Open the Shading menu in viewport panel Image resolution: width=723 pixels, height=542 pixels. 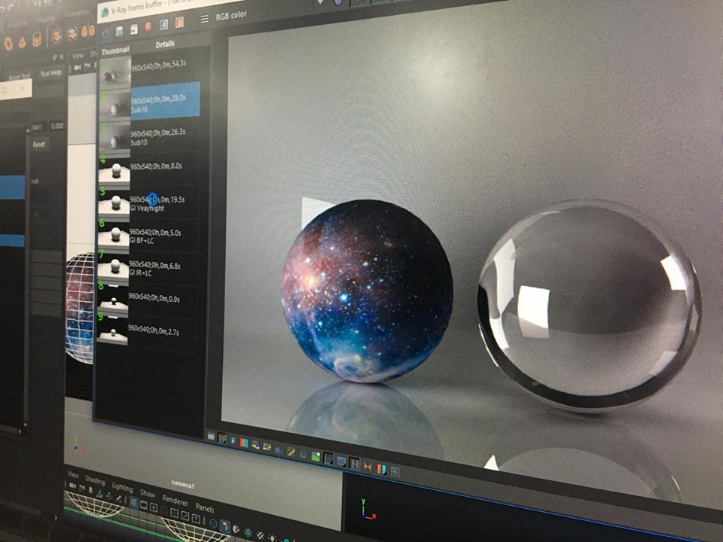(95, 480)
